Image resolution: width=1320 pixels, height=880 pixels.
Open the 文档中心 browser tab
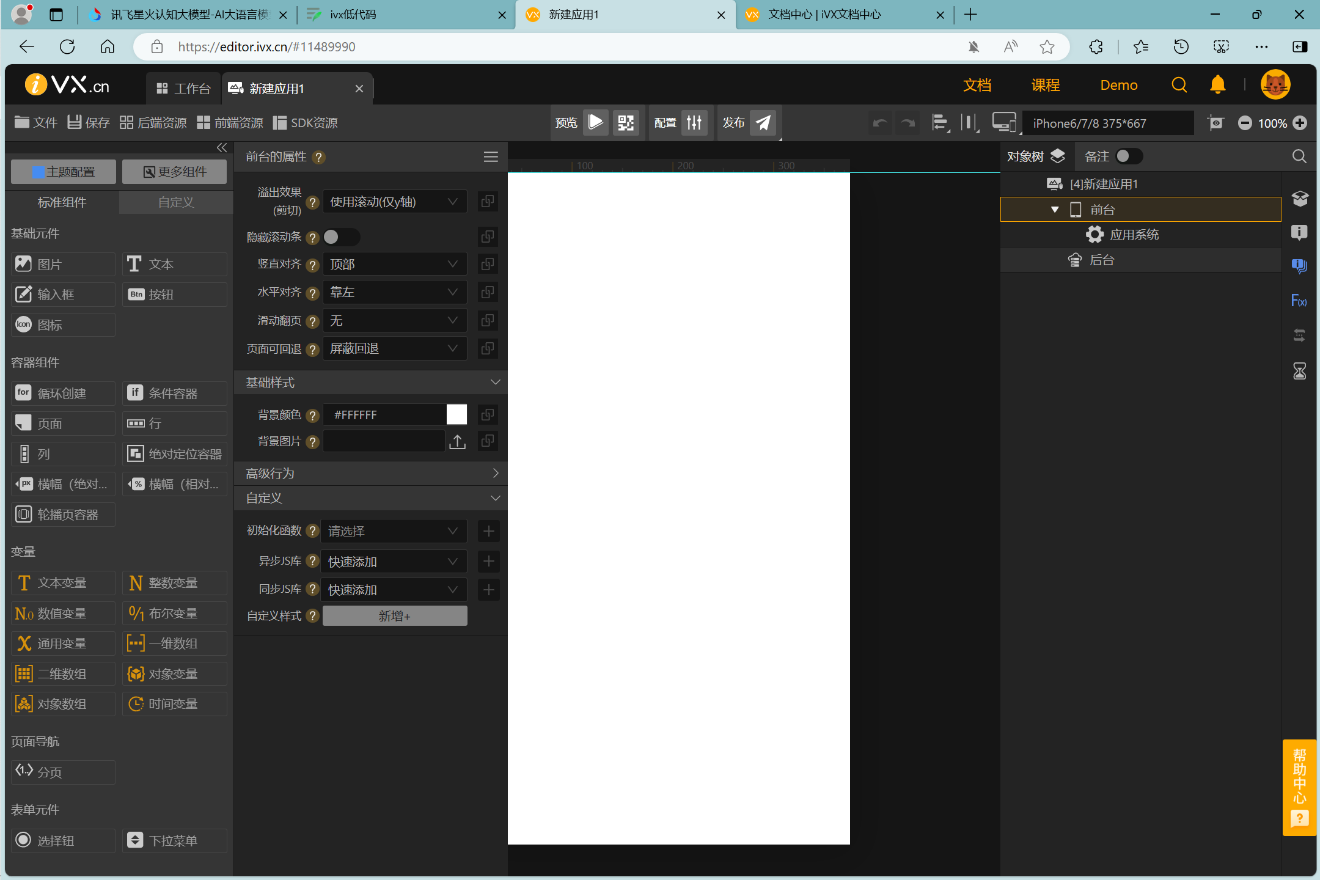pos(846,15)
